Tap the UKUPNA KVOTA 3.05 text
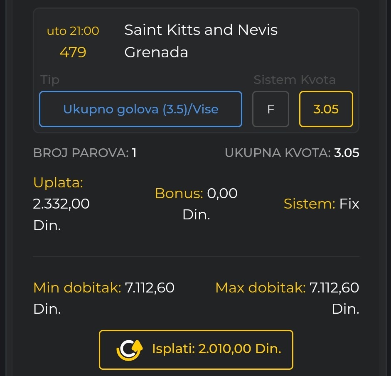The height and width of the screenshot is (376, 391). (x=292, y=152)
